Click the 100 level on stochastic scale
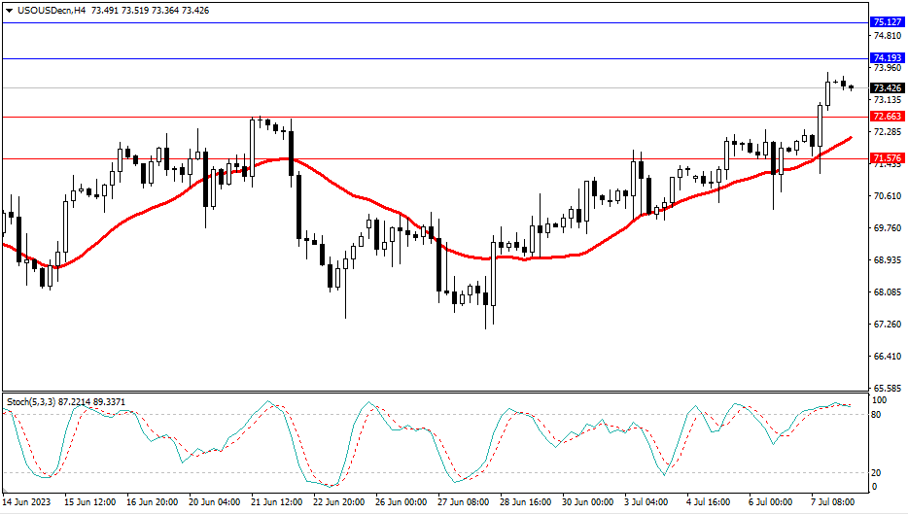The width and height of the screenshot is (908, 514). (x=881, y=400)
